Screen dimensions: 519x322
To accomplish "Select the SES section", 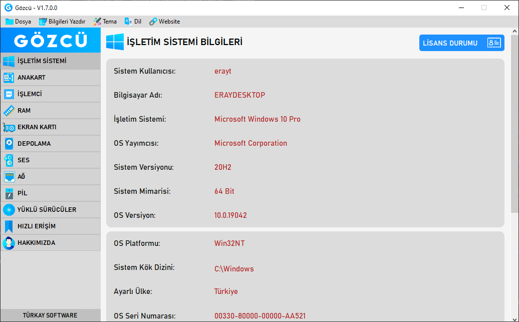I will click(51, 161).
